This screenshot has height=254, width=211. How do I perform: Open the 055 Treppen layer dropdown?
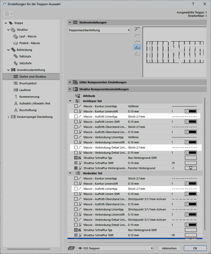click(115, 248)
